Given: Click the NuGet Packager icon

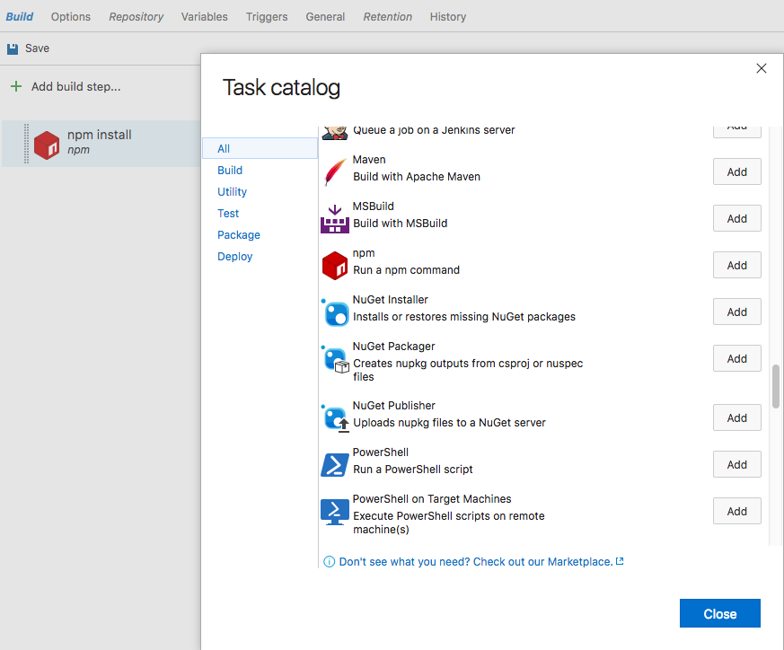Looking at the screenshot, I should click(x=335, y=359).
